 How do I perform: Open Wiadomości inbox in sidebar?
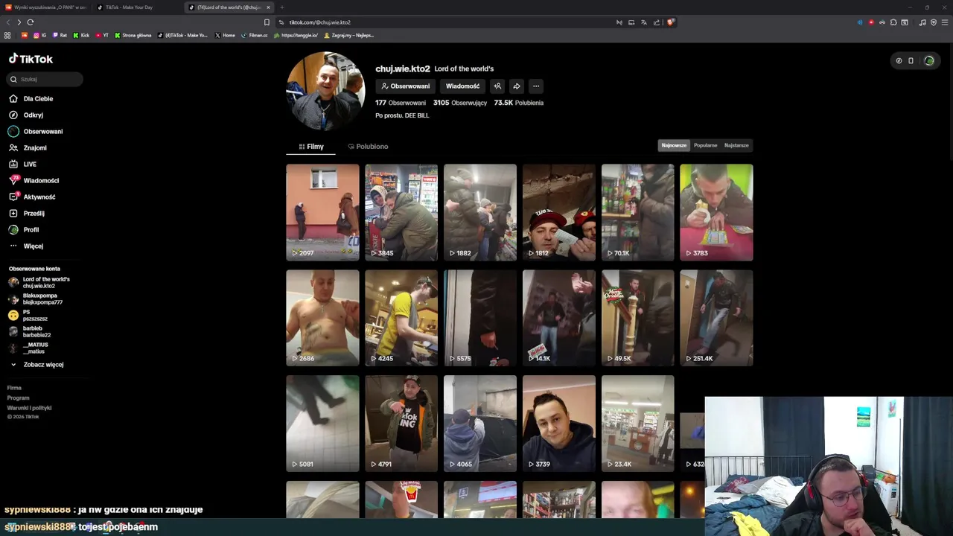pos(34,180)
